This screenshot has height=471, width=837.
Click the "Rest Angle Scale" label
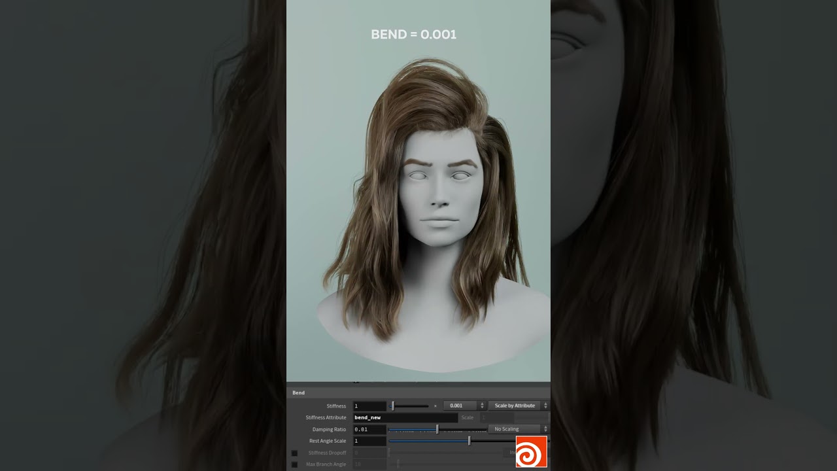[x=328, y=441]
